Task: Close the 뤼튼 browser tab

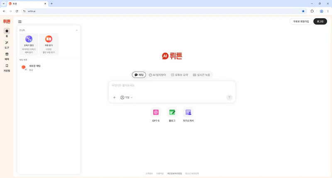Action: coord(45,4)
